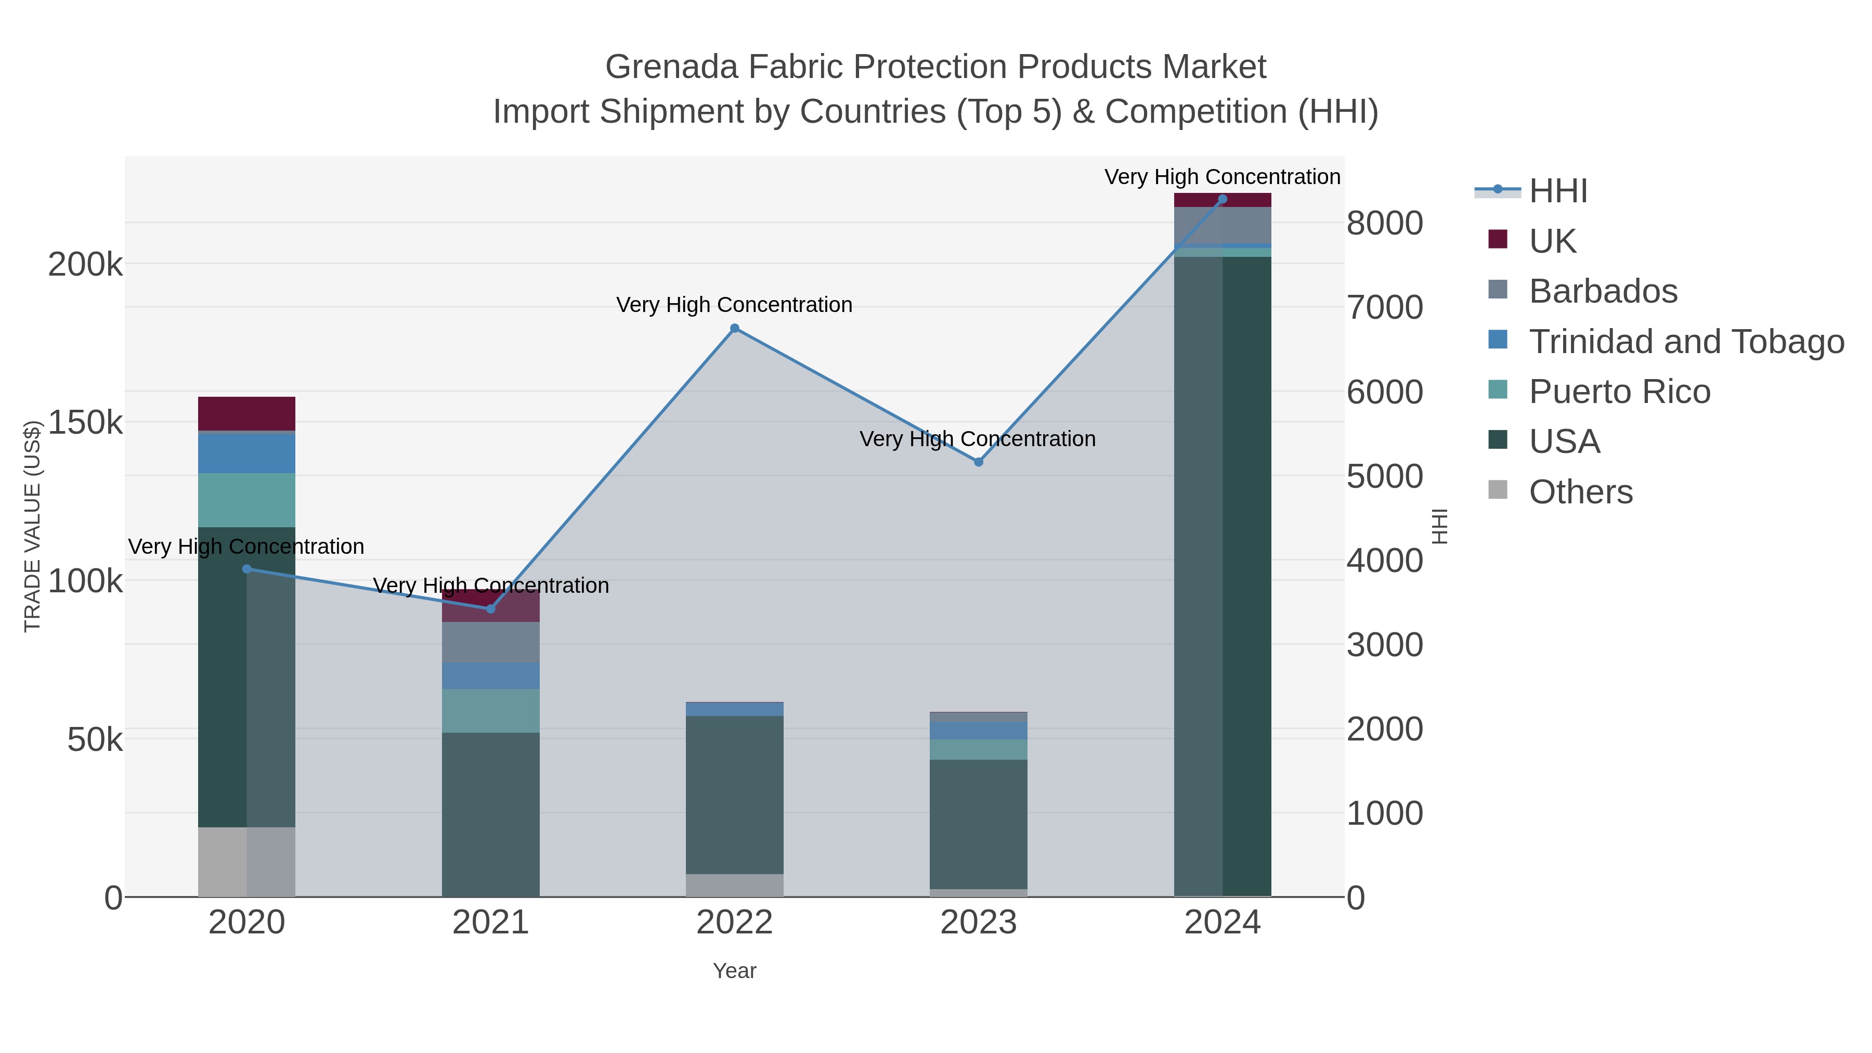Click the HHI line marker in legend
This screenshot has height=1053, width=1872.
(1498, 190)
